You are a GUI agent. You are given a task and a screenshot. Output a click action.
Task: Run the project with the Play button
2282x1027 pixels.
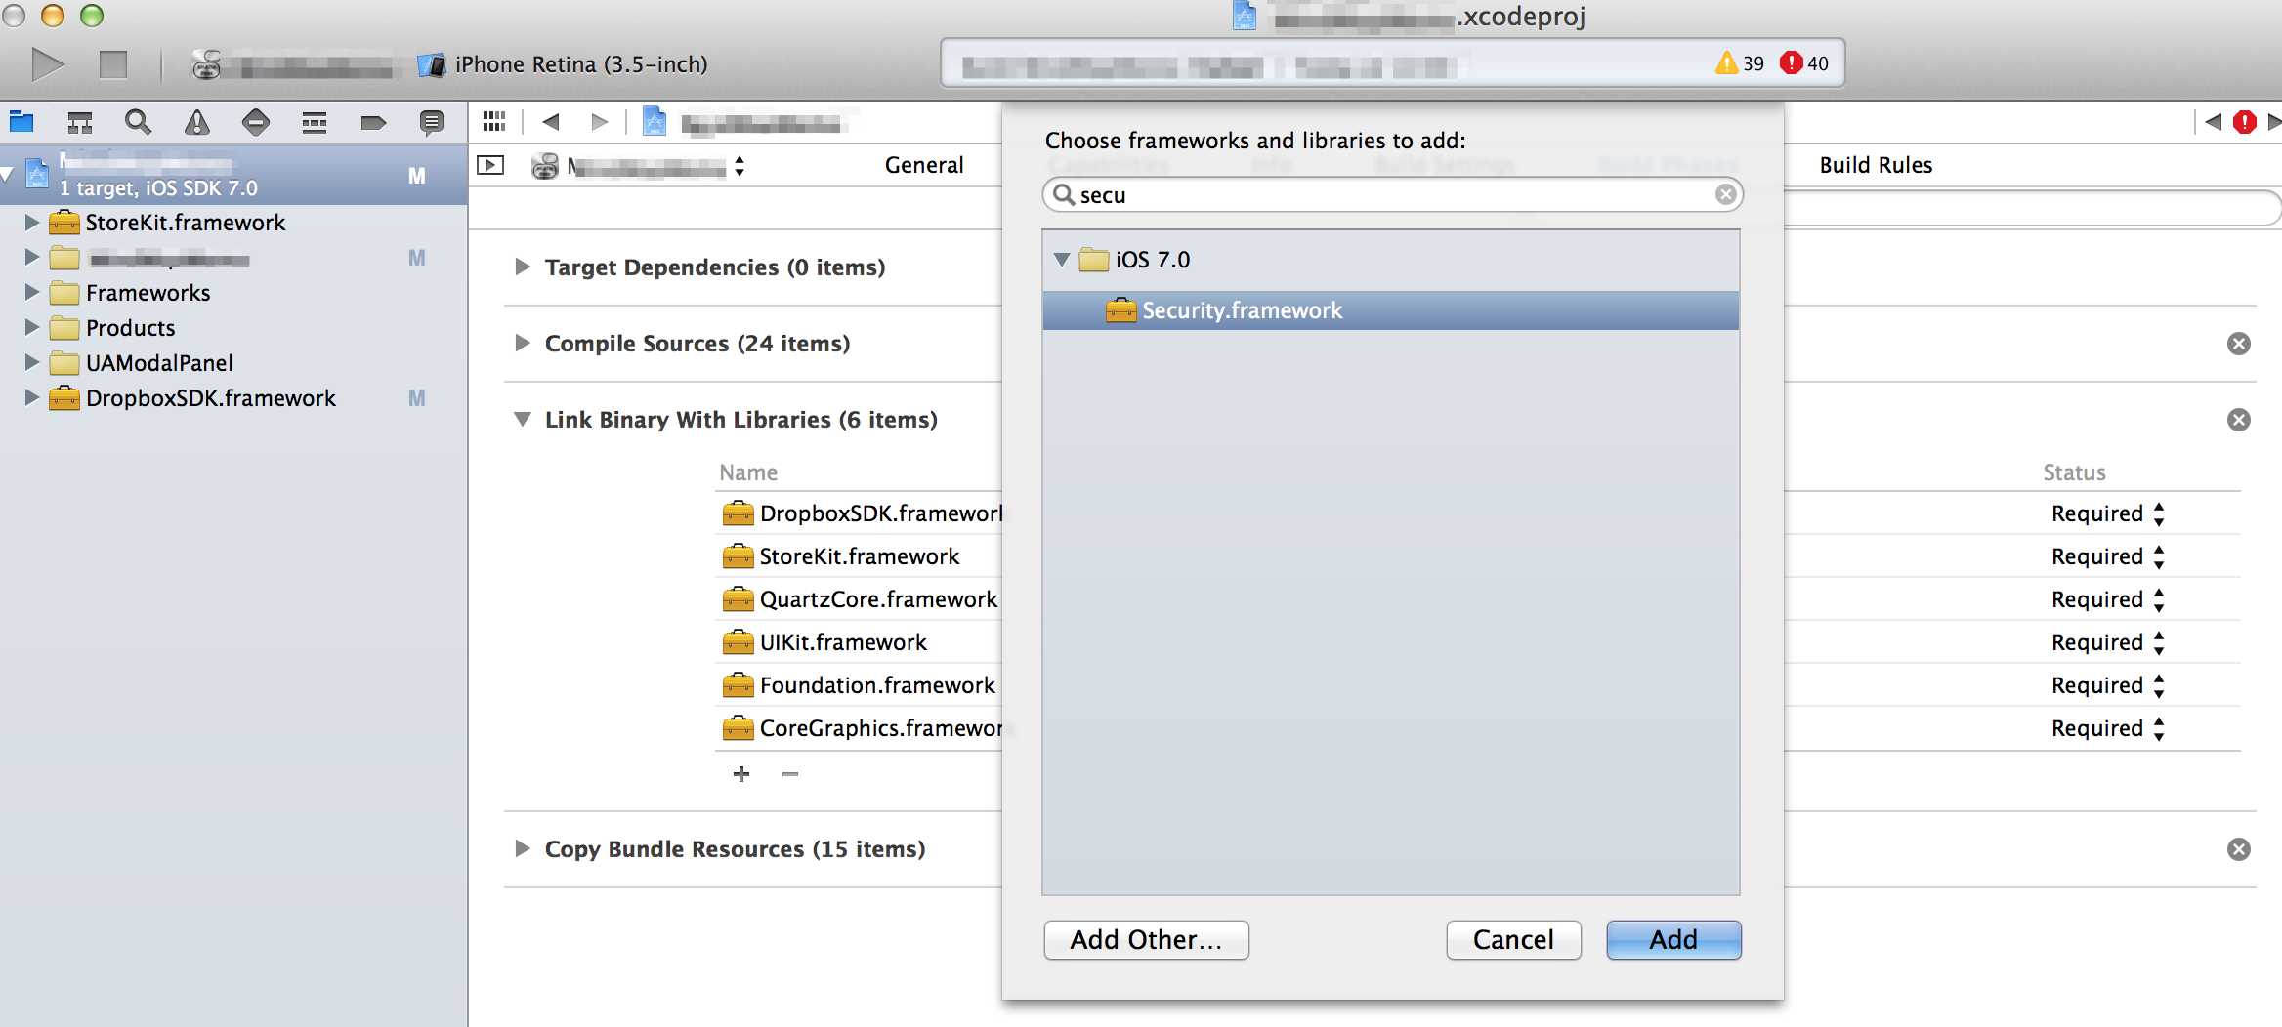[48, 64]
